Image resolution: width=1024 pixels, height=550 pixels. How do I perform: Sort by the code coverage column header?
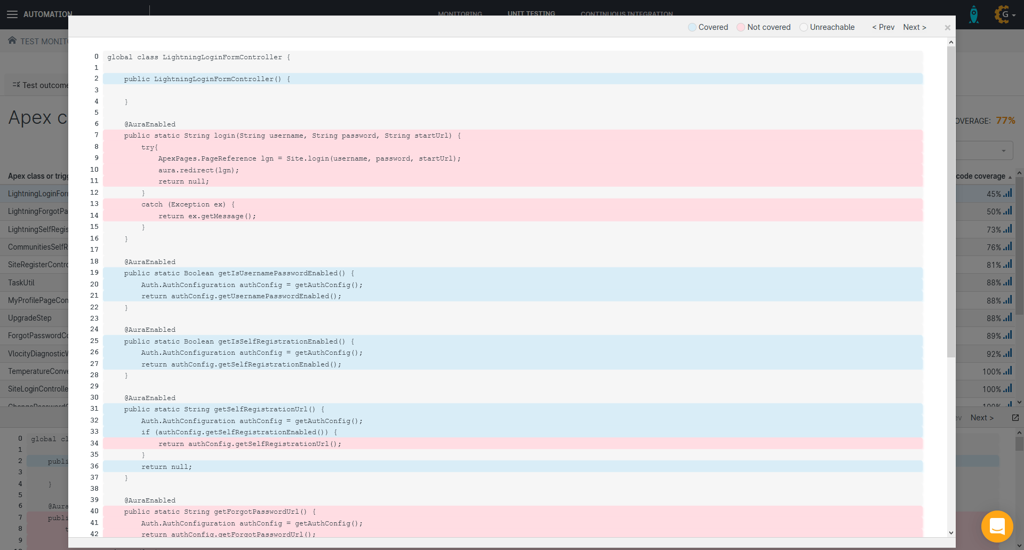tap(980, 176)
